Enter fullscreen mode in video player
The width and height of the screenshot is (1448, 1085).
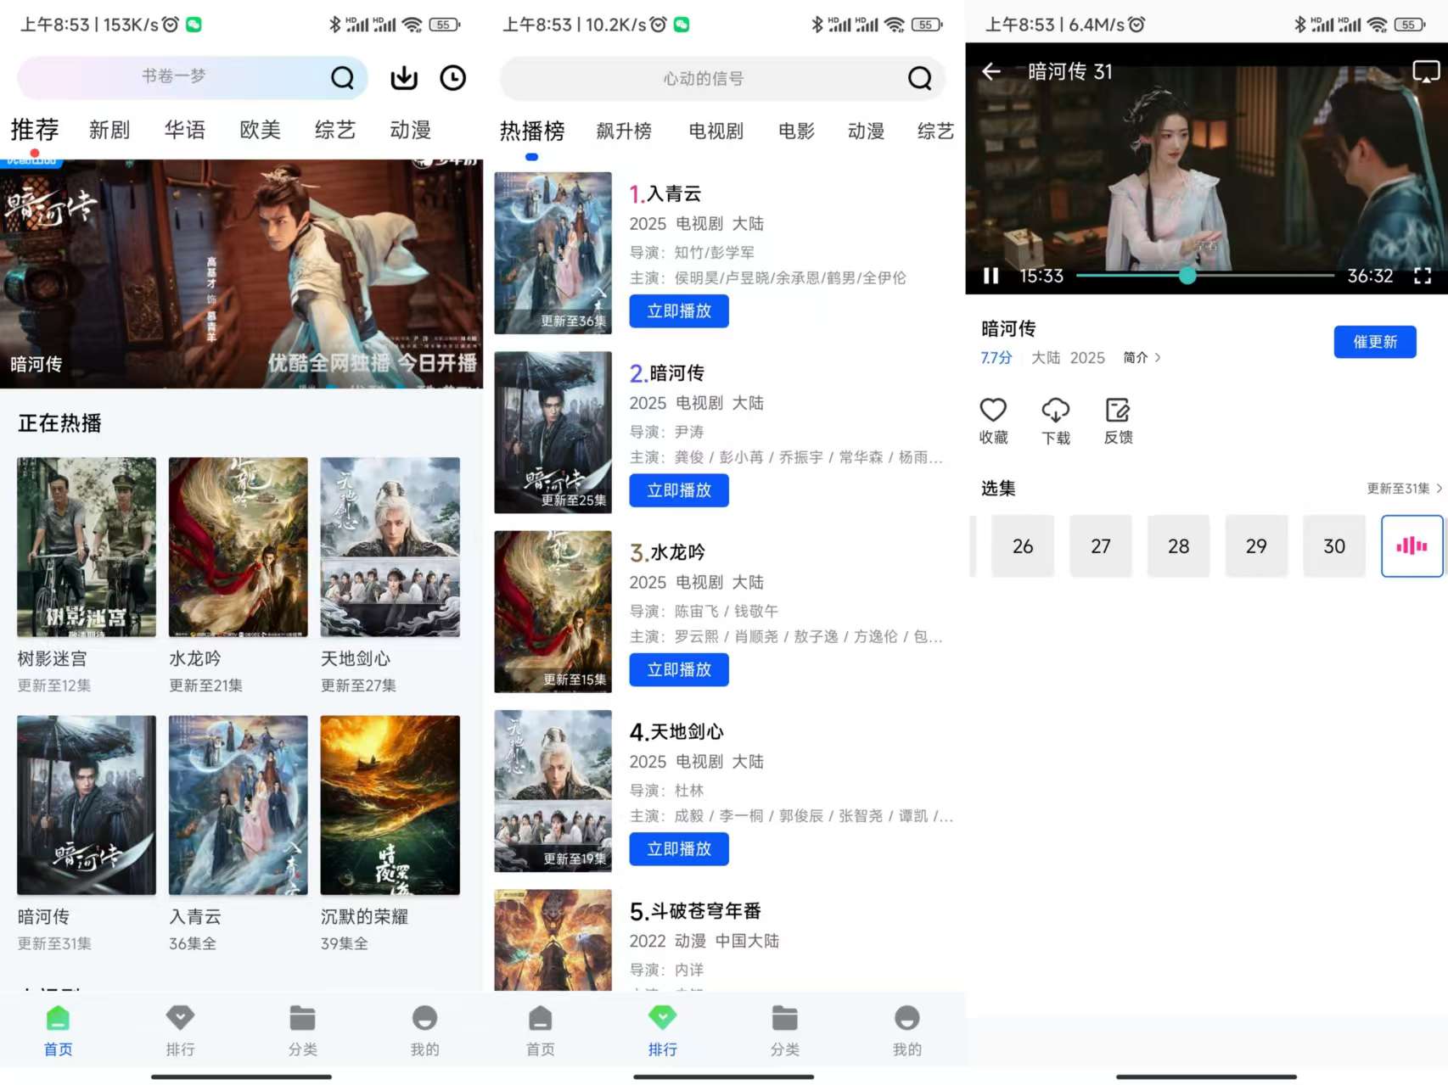(1423, 276)
